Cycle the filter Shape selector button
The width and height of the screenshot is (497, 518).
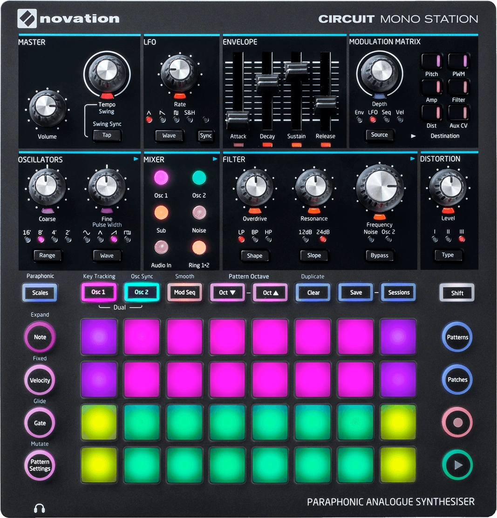point(255,256)
